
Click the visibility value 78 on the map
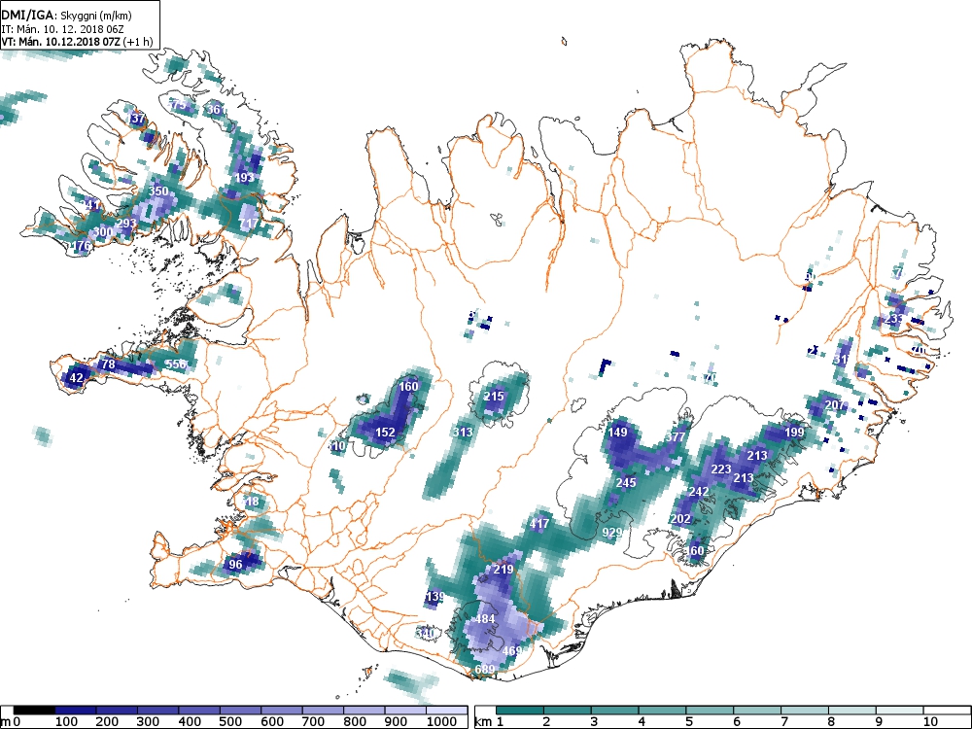click(x=109, y=364)
